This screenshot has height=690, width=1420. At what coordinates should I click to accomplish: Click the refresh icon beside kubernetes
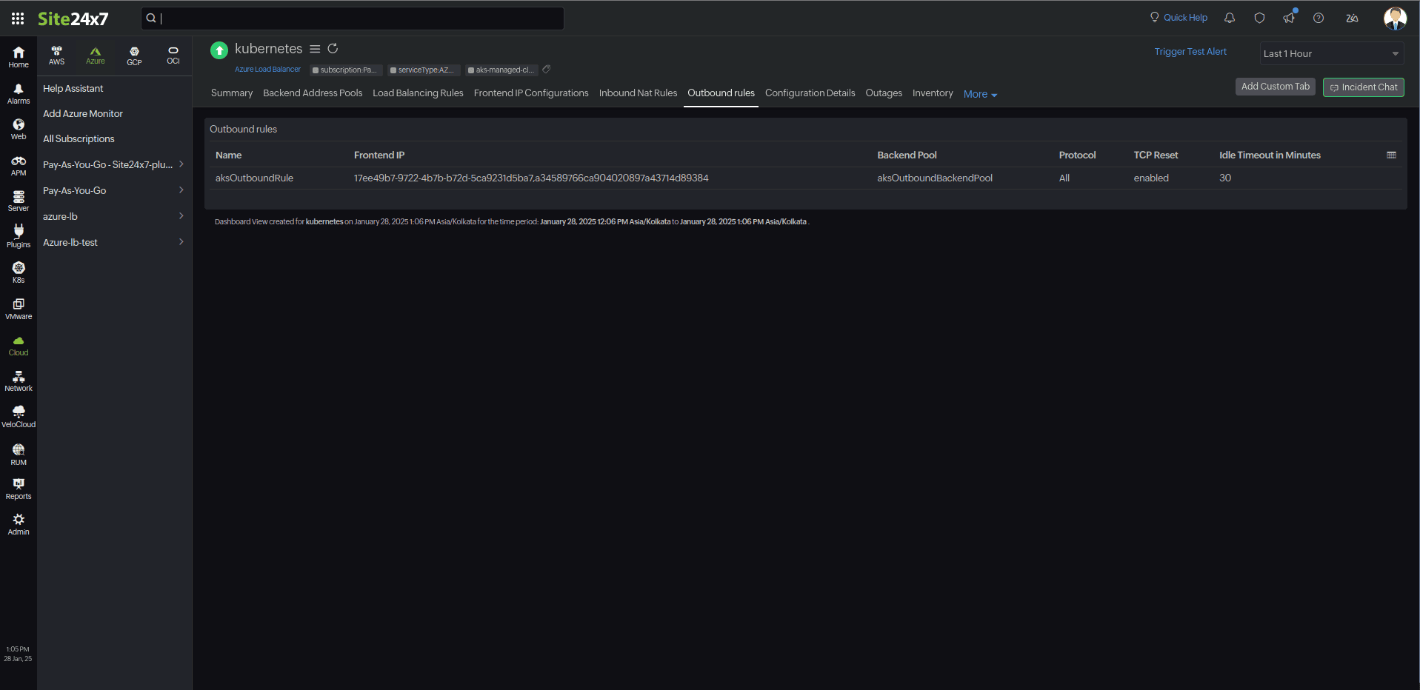click(333, 49)
